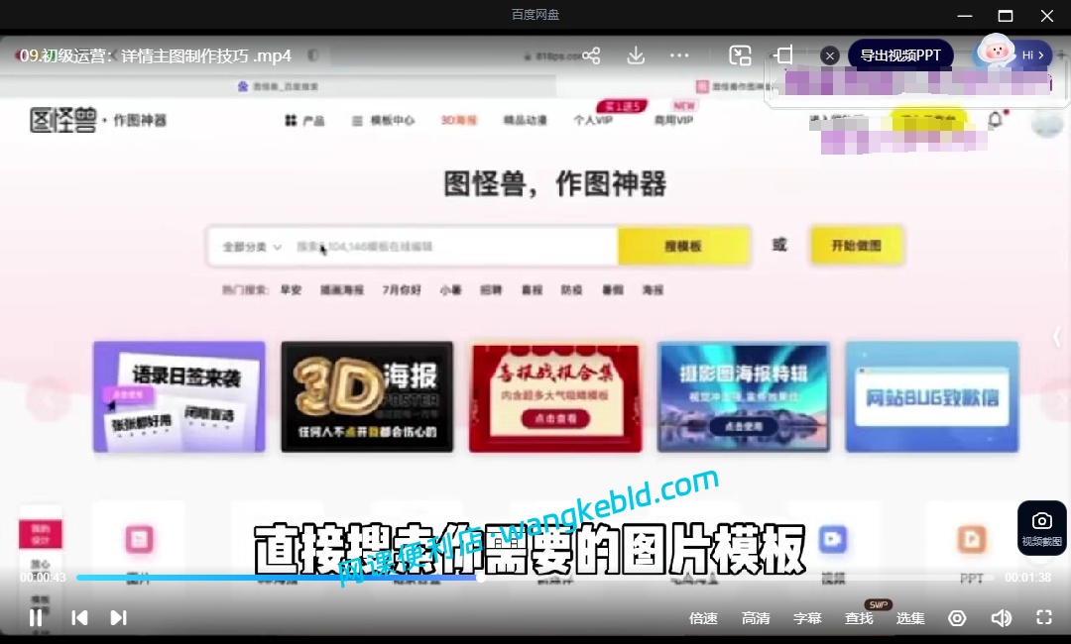Change quality via 高清 option

coord(756,618)
